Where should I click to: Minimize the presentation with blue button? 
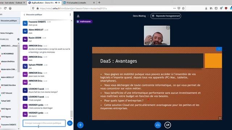(219, 49)
